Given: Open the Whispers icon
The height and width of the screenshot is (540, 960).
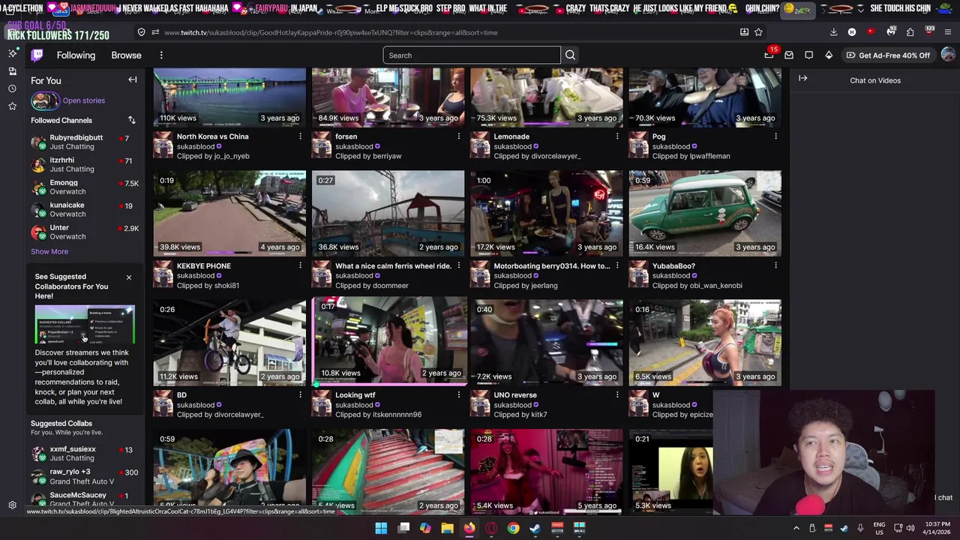Looking at the screenshot, I should (x=808, y=55).
